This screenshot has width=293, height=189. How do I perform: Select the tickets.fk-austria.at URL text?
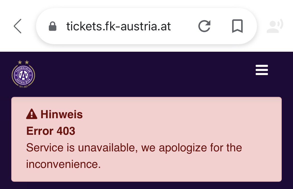point(118,26)
